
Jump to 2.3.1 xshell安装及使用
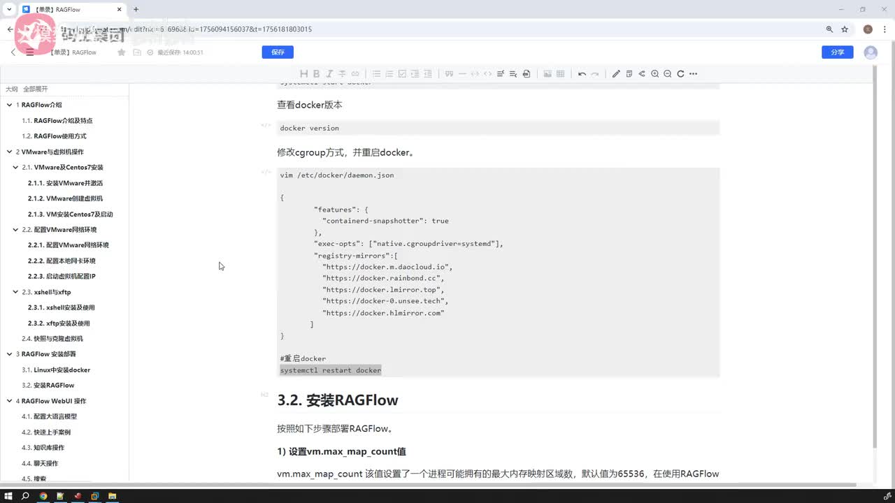tap(62, 307)
